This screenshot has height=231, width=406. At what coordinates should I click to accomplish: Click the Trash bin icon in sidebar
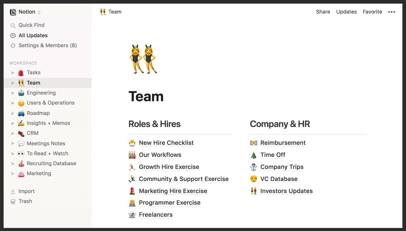pos(13,202)
